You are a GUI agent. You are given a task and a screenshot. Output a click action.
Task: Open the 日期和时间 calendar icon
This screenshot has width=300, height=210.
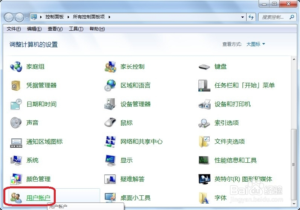coord(16,104)
